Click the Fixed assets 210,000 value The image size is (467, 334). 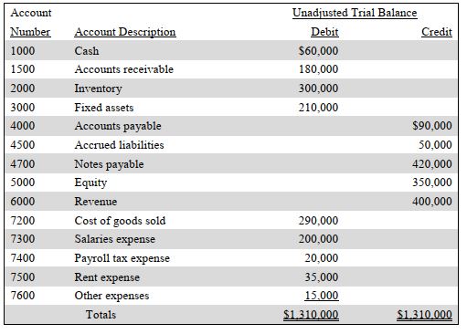click(x=318, y=108)
